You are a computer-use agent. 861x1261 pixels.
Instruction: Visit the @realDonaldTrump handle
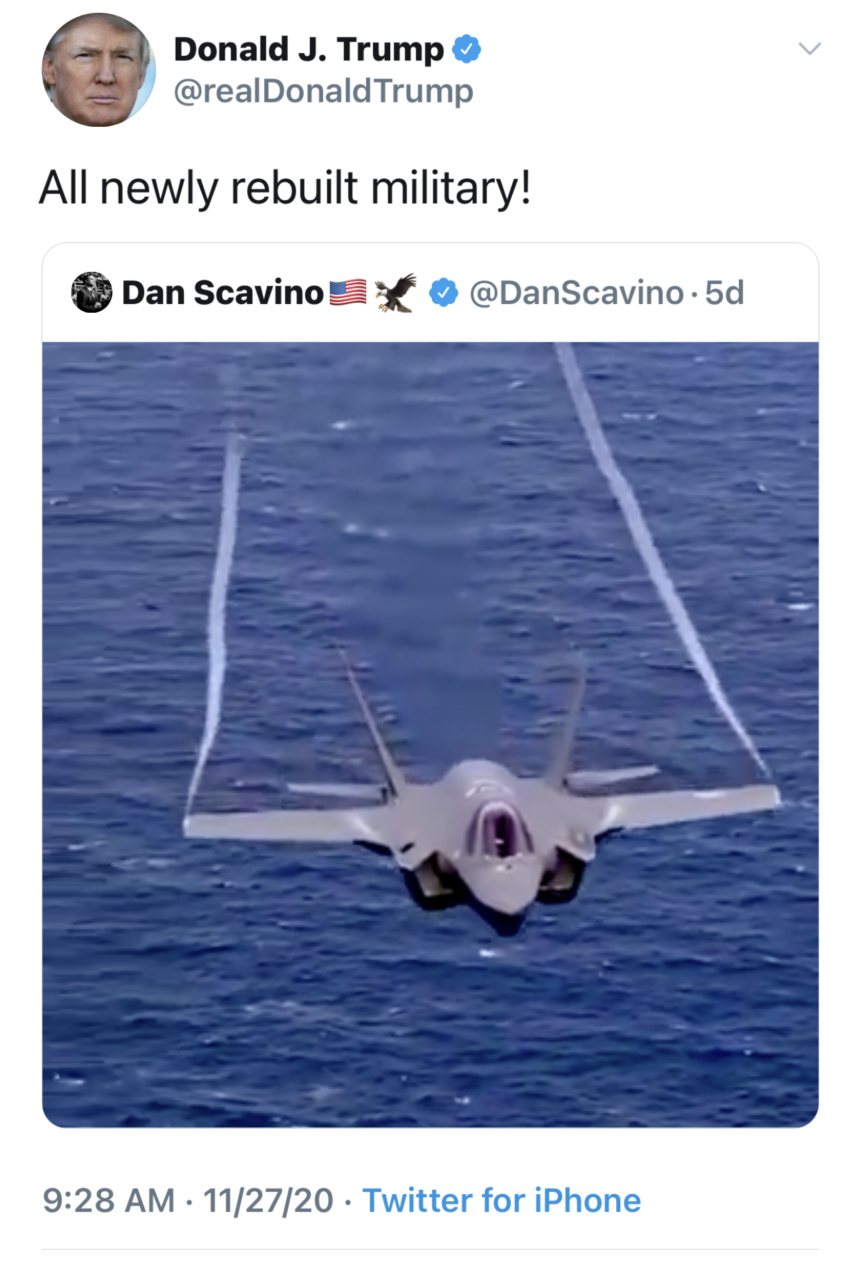click(x=323, y=91)
